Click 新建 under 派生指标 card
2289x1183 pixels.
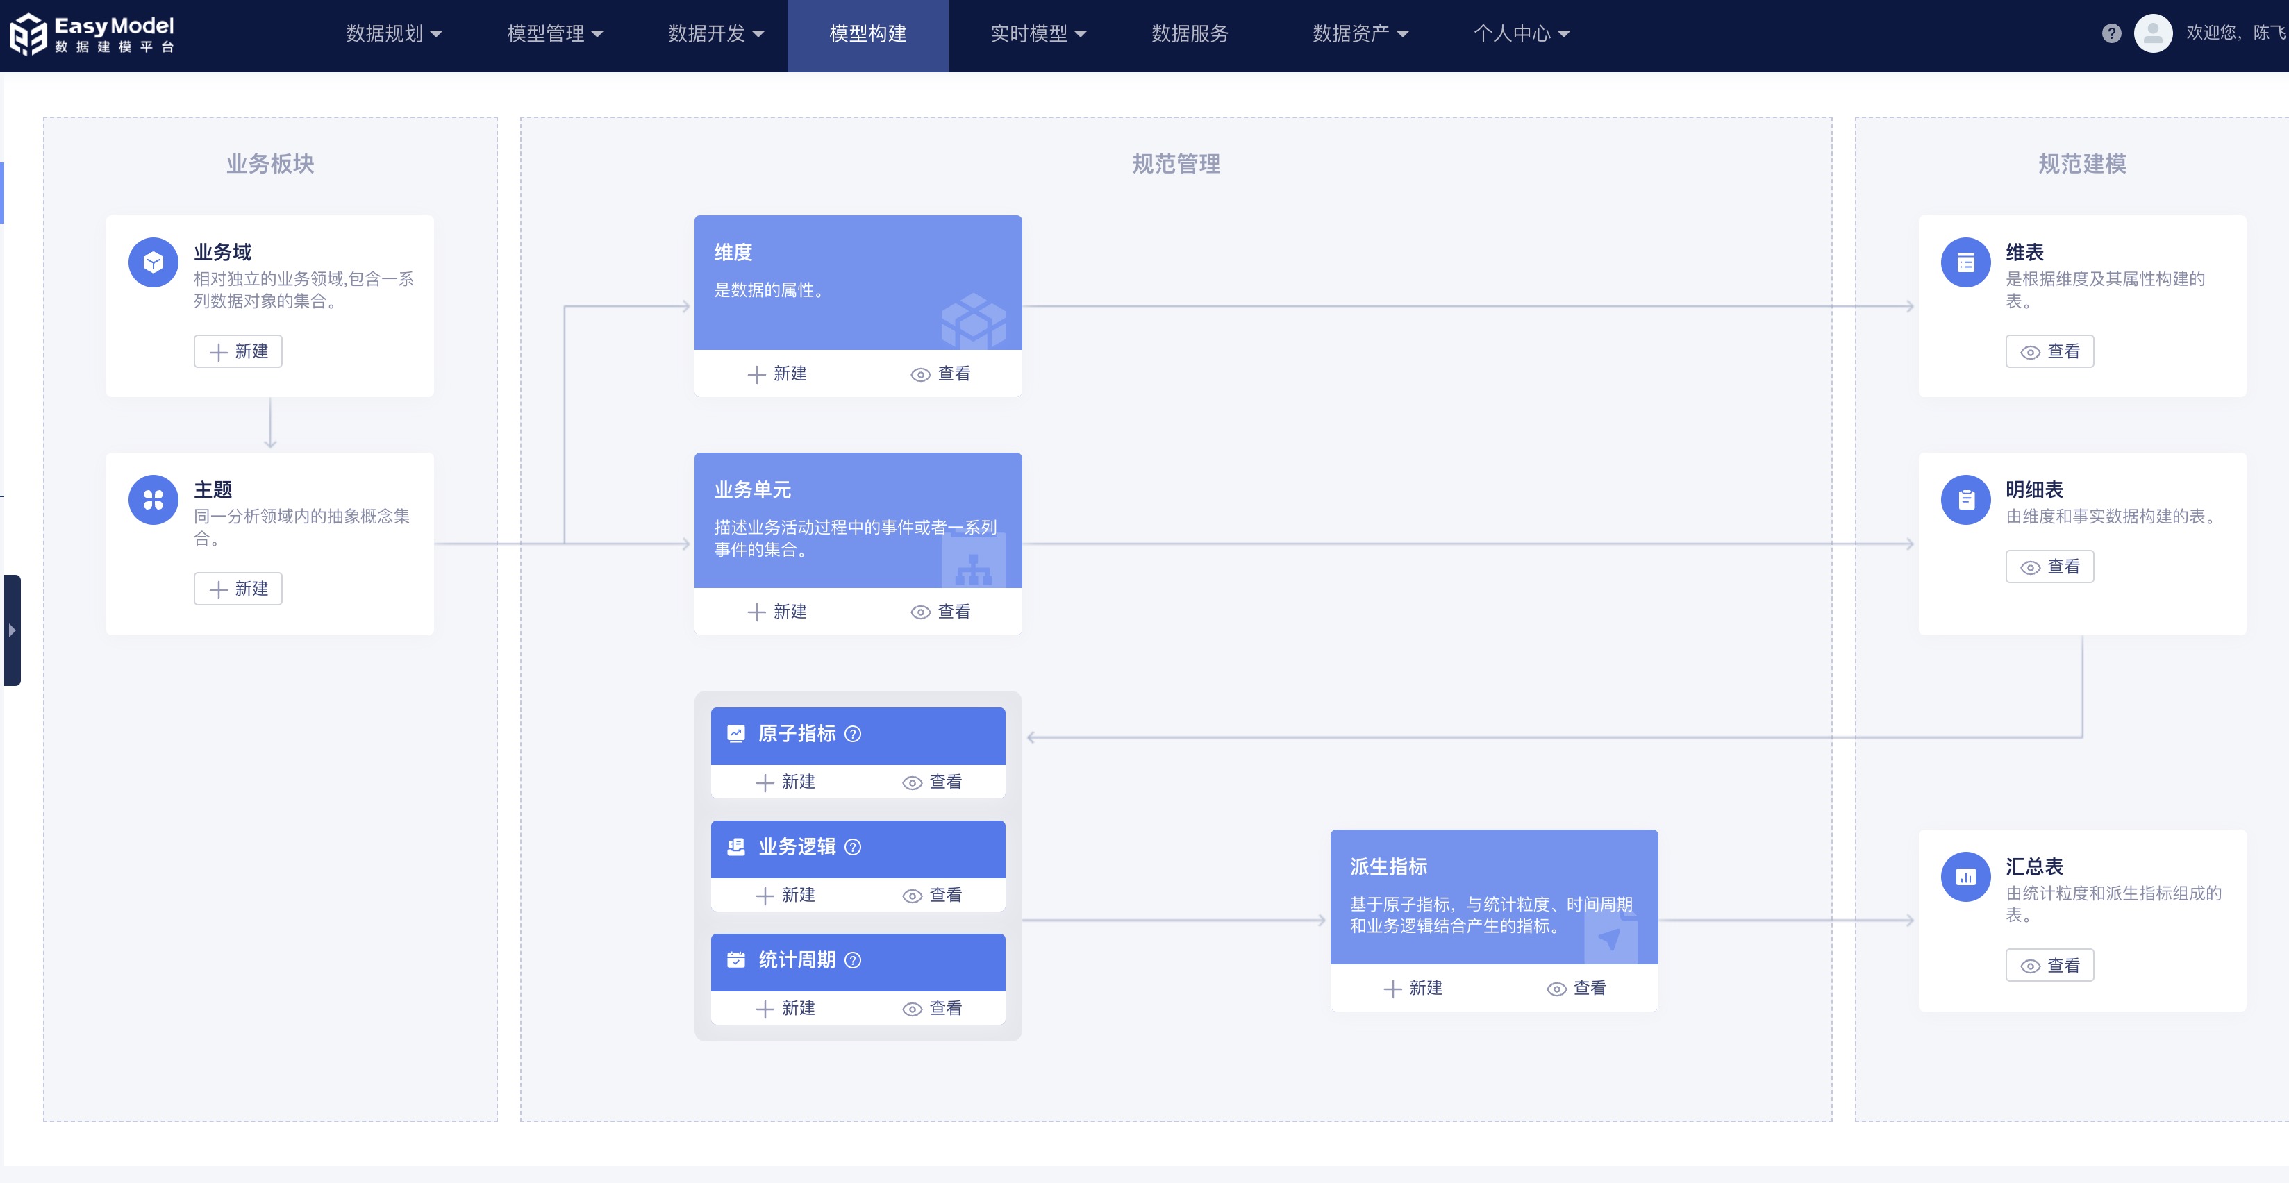pyautogui.click(x=1413, y=989)
